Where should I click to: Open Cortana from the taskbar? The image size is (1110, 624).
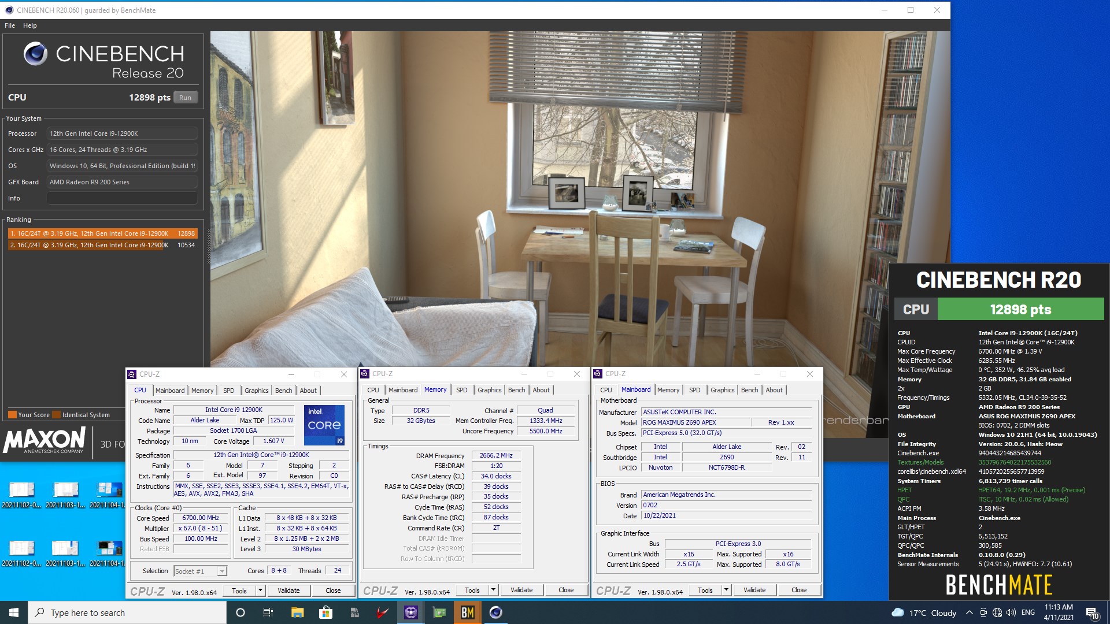[x=240, y=612]
